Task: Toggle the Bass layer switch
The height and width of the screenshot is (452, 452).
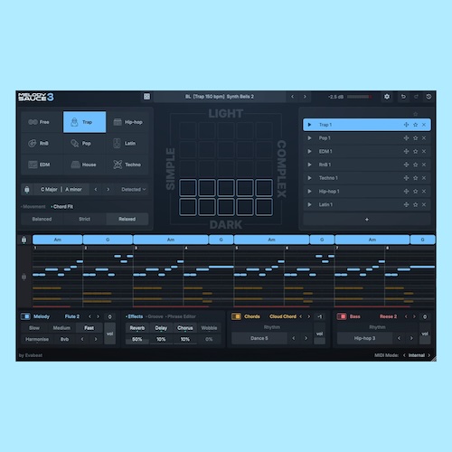Action: [x=342, y=316]
